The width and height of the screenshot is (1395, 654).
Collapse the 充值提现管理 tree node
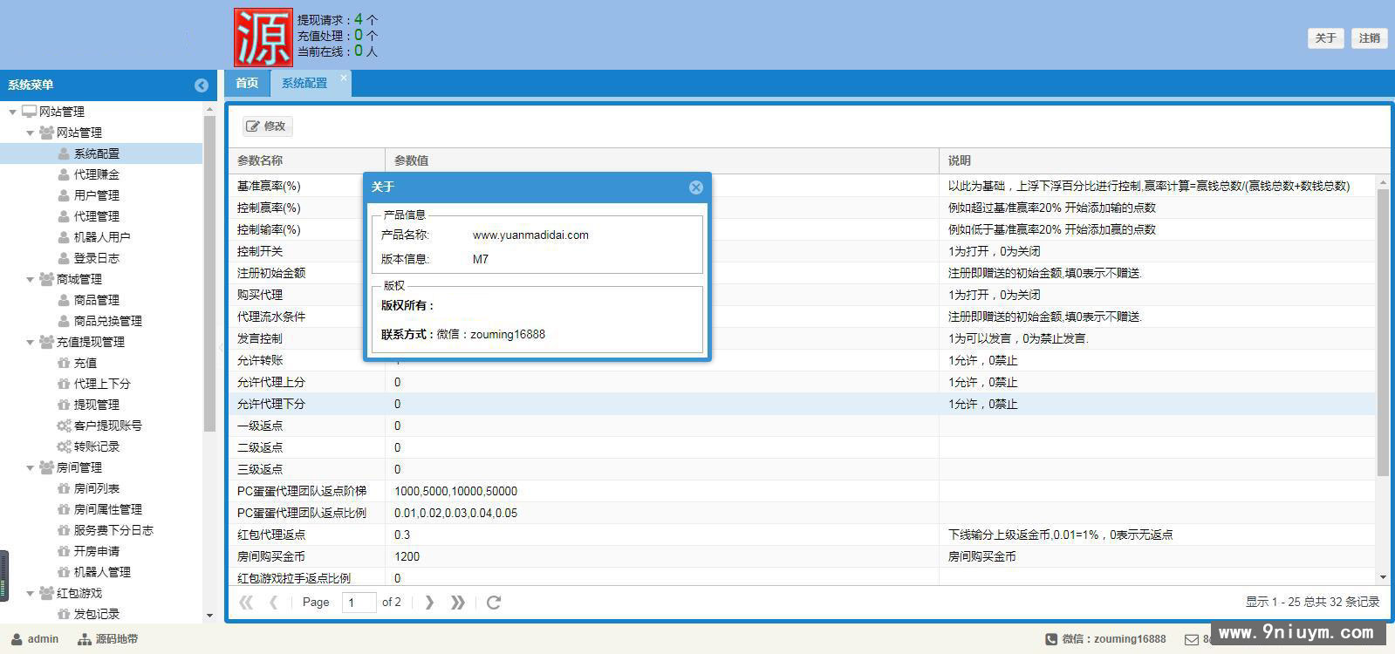[x=30, y=342]
